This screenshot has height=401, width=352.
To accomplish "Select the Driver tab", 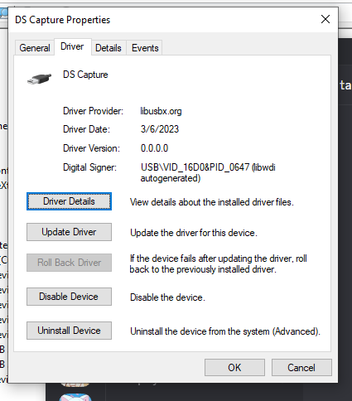I will pyautogui.click(x=72, y=46).
